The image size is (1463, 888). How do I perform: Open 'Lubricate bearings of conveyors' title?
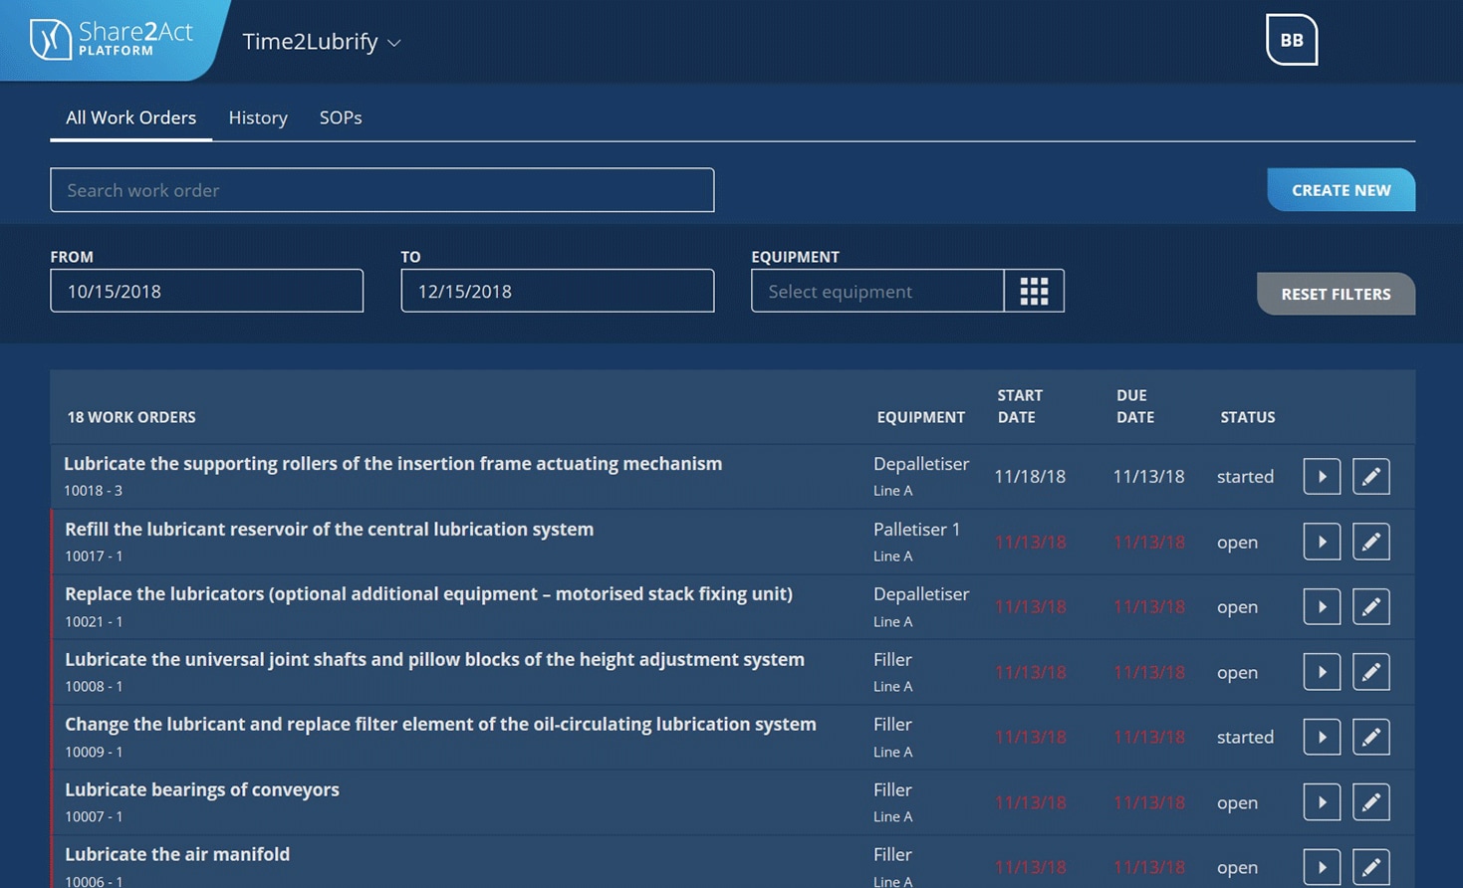202,789
